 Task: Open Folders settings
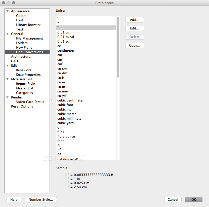pos(22,43)
